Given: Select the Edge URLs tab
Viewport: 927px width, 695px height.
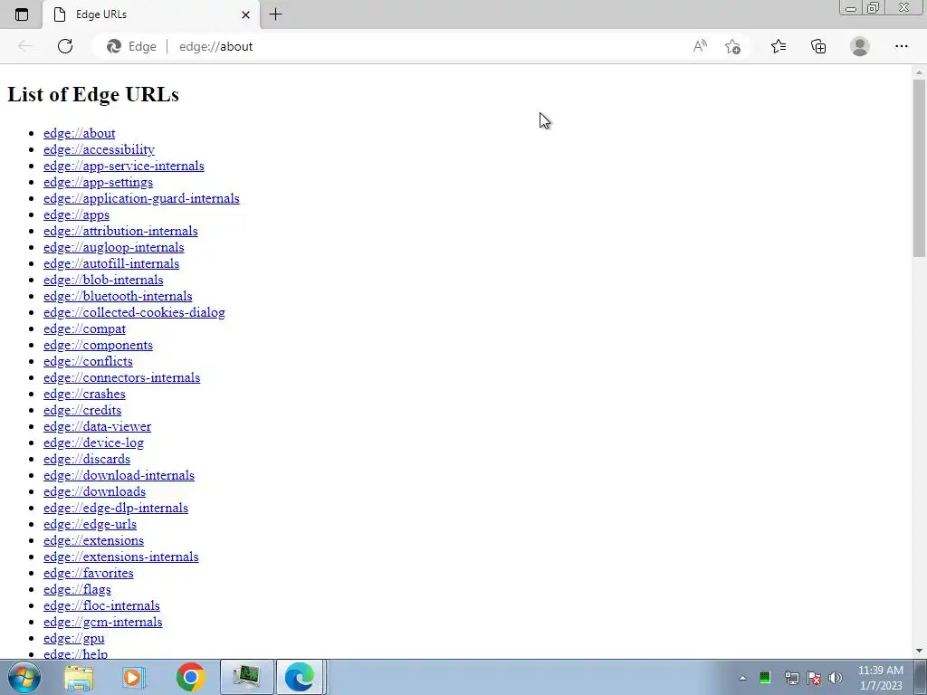Looking at the screenshot, I should 151,14.
